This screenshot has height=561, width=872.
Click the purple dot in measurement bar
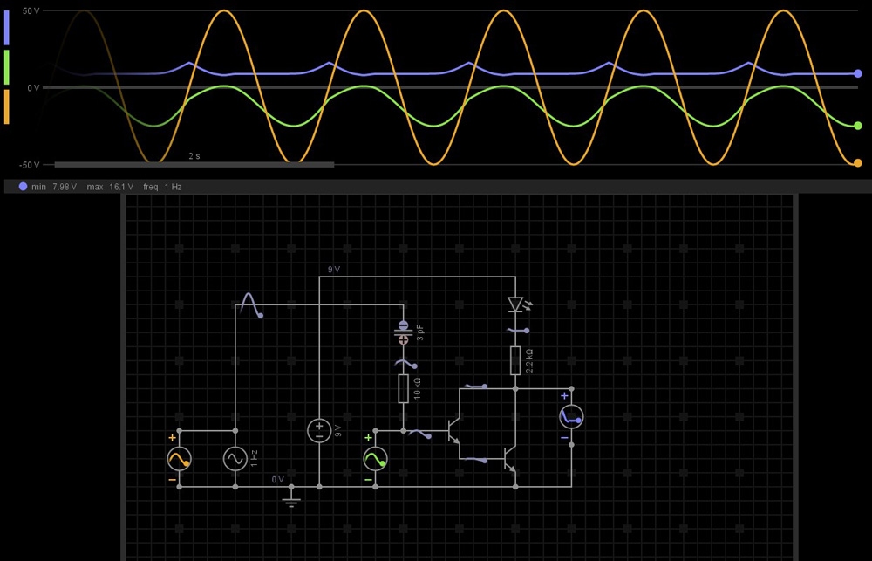click(23, 187)
